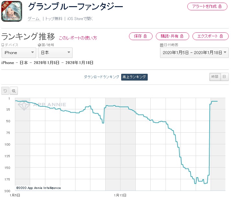Click the lock icon in the エクスポート button
The height and width of the screenshot is (198, 231).
click(x=221, y=36)
